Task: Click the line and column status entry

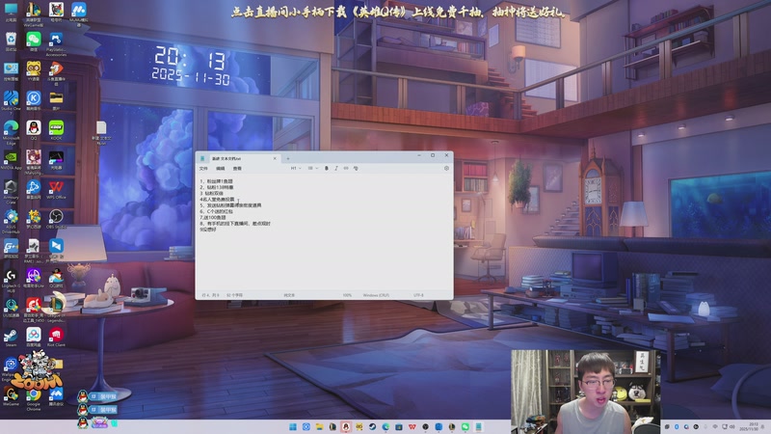Action: (210, 295)
